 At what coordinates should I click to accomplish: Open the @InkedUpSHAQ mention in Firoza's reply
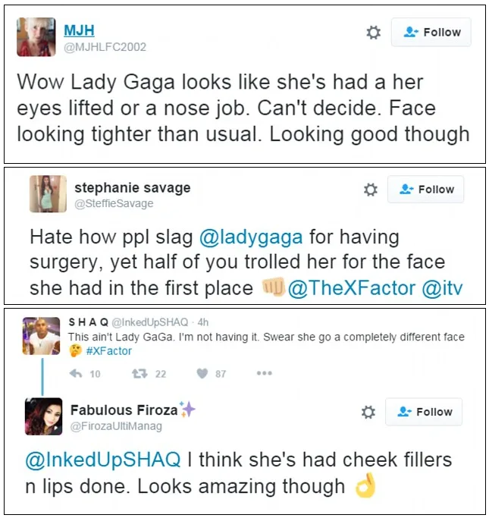click(103, 460)
